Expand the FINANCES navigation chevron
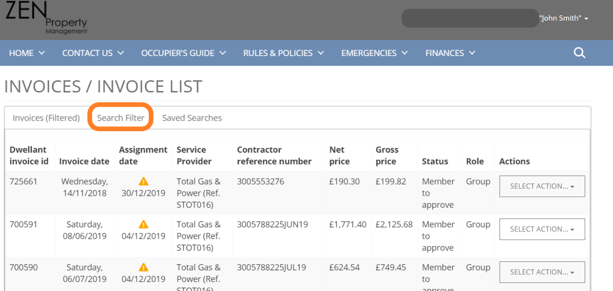The image size is (613, 291). click(x=472, y=53)
